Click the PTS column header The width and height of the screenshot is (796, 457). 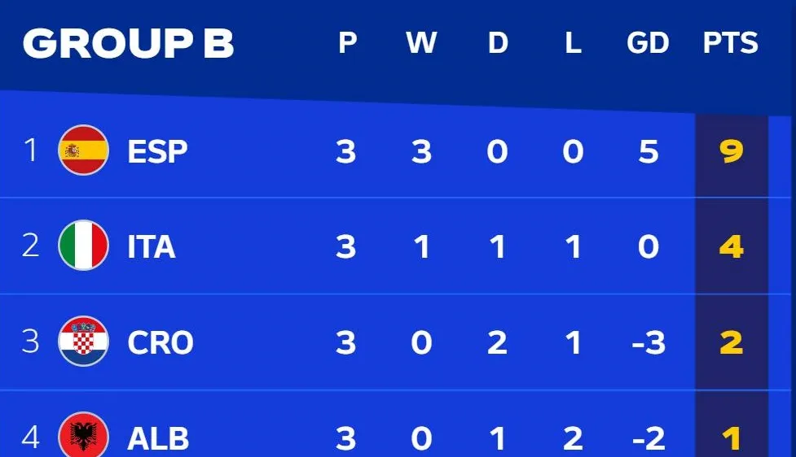731,42
